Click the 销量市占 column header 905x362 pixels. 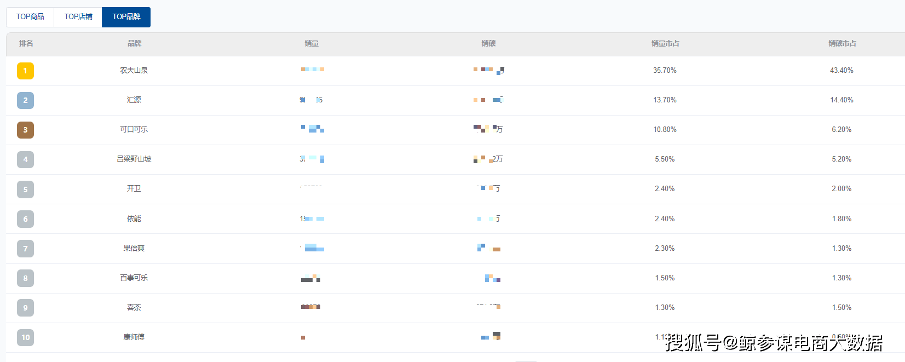[x=665, y=43]
